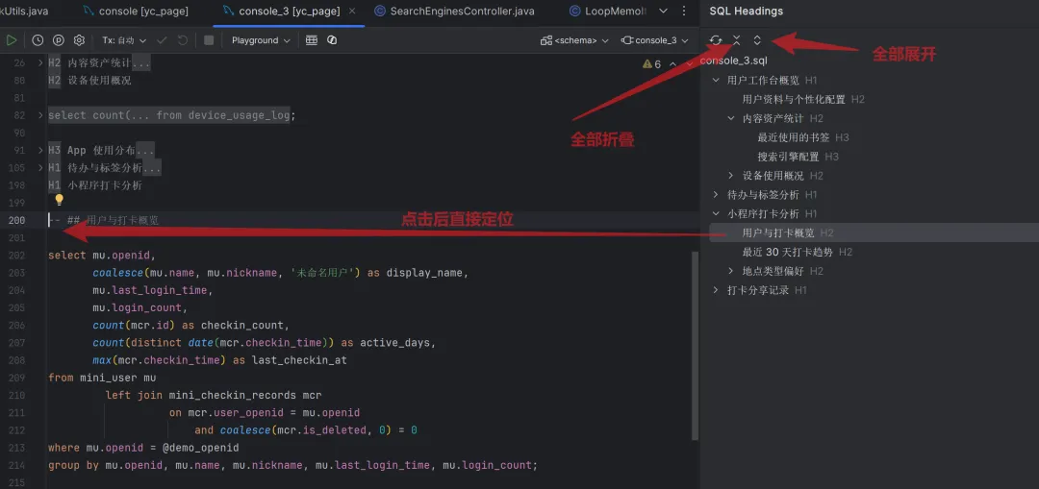
Task: Click the warning indicator showing 6
Action: pyautogui.click(x=651, y=64)
